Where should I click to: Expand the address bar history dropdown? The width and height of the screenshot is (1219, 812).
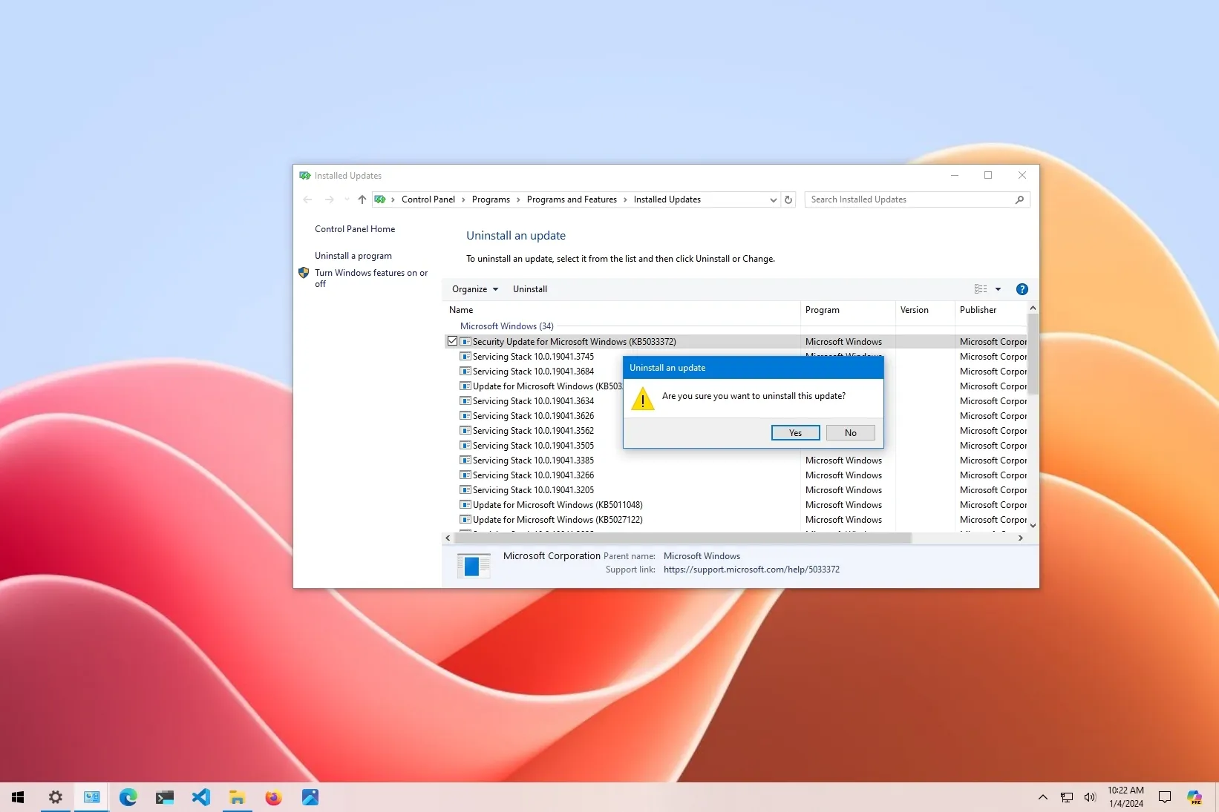[x=773, y=199]
